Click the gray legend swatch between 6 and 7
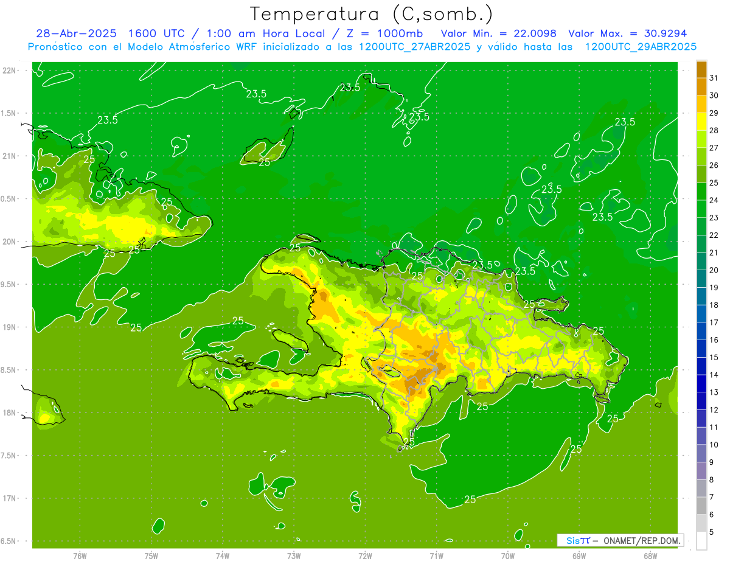730x564 pixels. pos(701,506)
